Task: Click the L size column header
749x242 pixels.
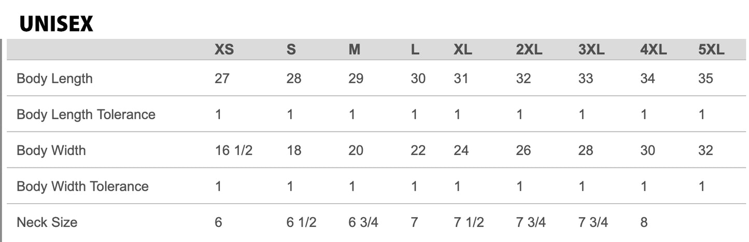Action: pos(415,50)
